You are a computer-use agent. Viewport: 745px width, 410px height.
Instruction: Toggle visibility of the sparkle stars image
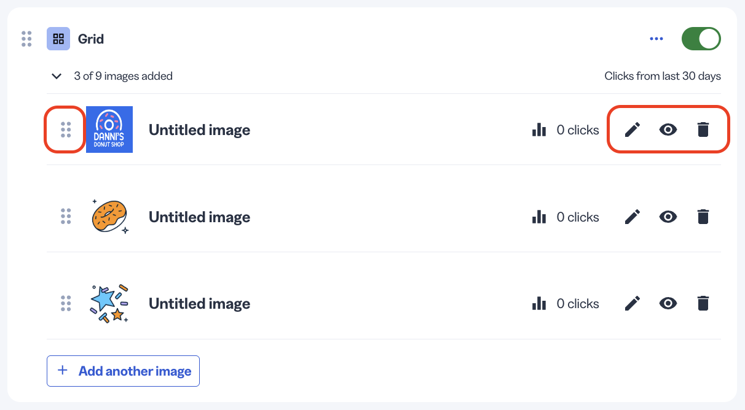668,303
